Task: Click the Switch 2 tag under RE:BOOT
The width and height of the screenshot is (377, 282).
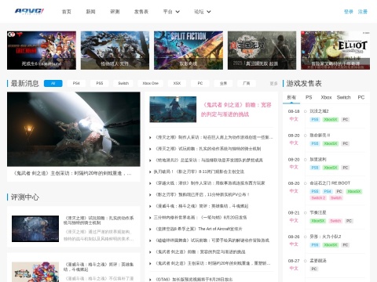Action: pos(318,198)
